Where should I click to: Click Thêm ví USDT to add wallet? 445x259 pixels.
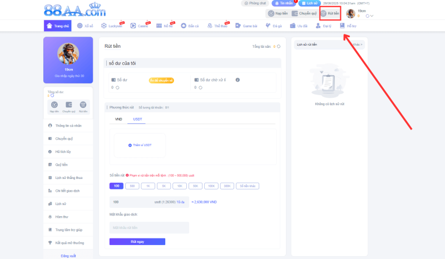[140, 145]
